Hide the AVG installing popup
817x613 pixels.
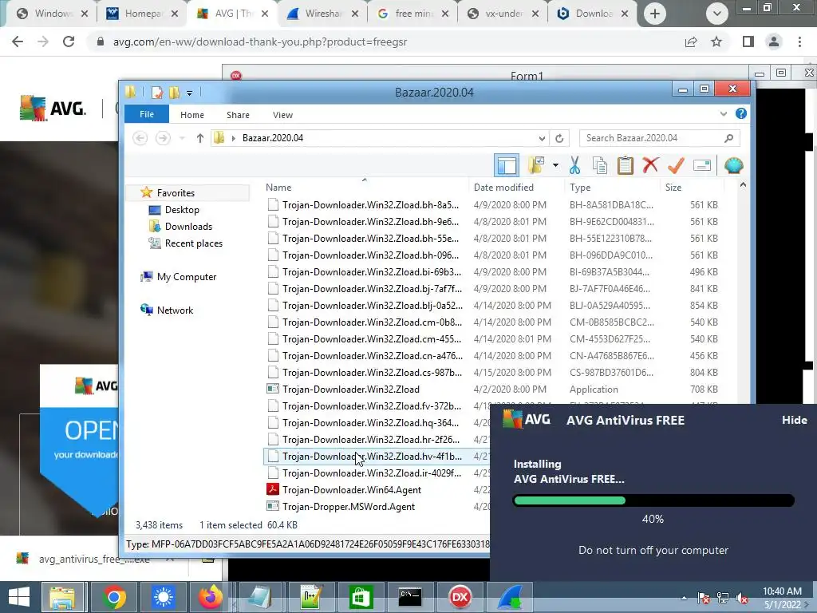click(x=794, y=420)
